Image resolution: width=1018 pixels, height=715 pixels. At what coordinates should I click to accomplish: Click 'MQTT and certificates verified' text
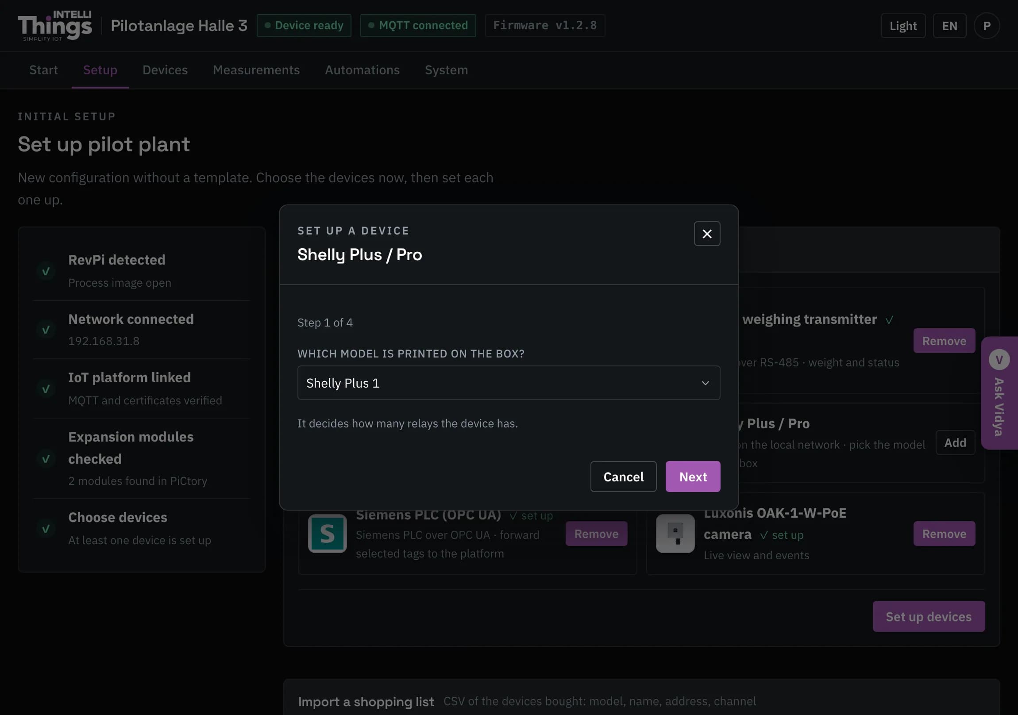click(x=145, y=401)
